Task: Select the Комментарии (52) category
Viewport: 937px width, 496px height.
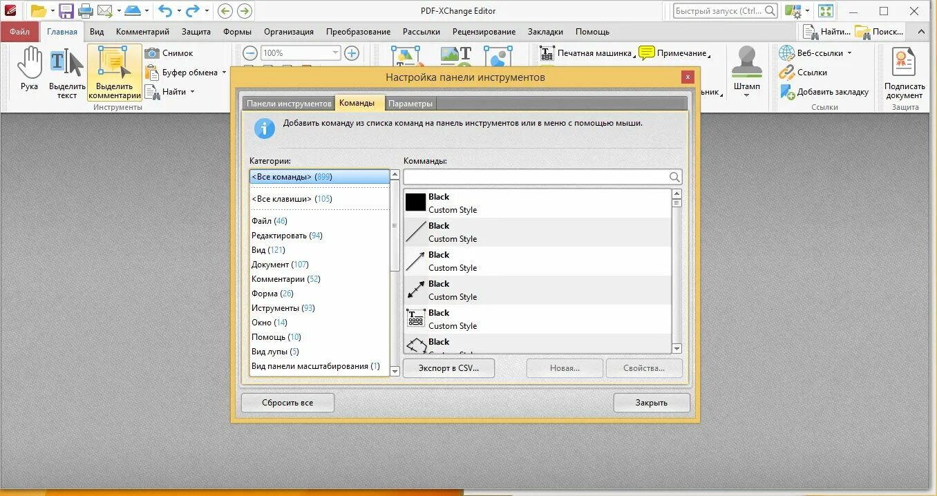Action: (x=319, y=279)
